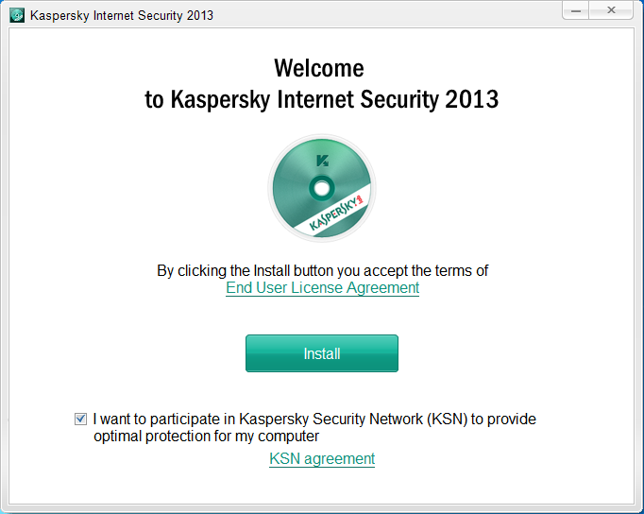Close the Kaspersky setup window
Screen dimensions: 644x514
(613, 10)
